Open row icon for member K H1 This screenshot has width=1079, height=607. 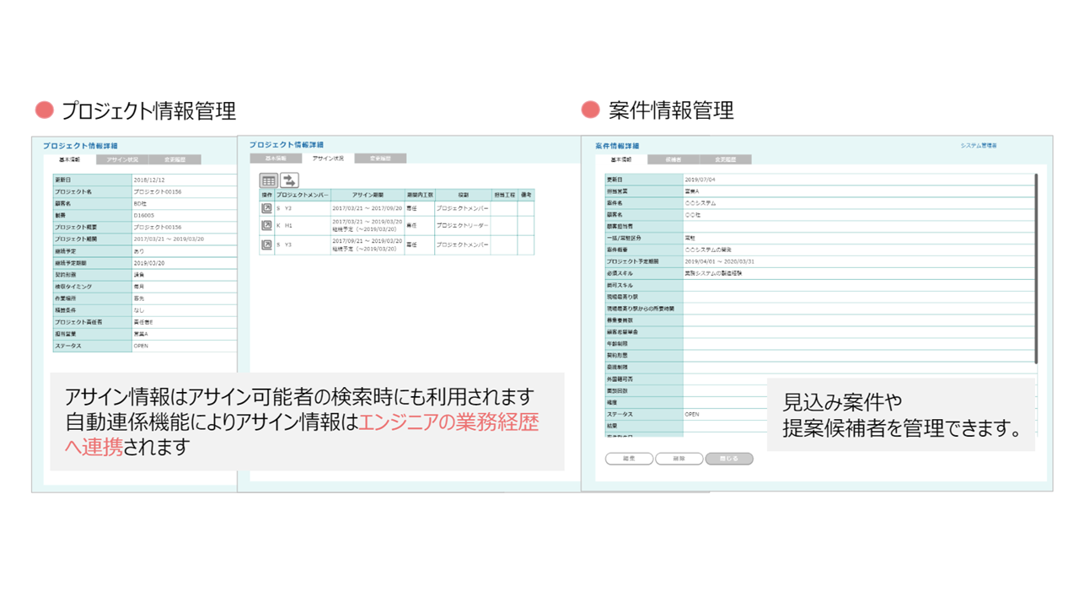tap(266, 226)
